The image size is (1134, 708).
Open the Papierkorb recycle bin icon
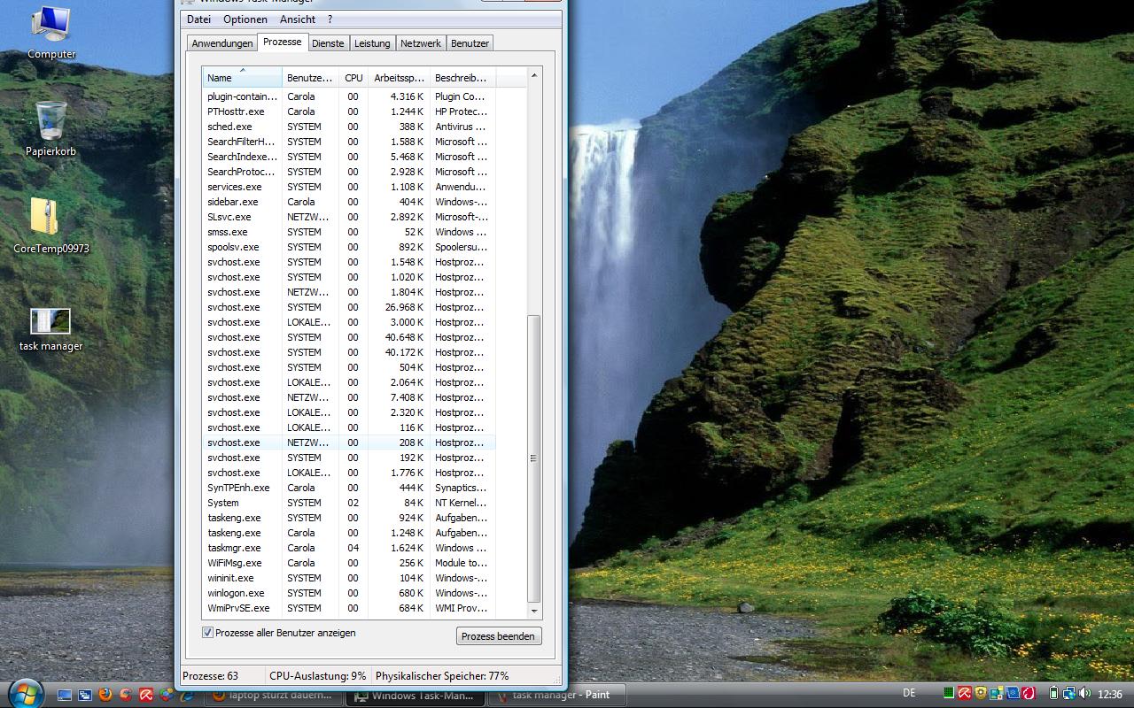50,129
